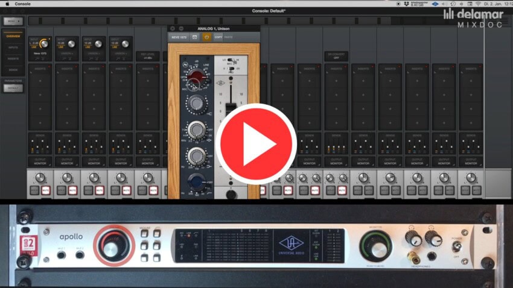513x288 pixels.
Task: Click the red gain knob on Neve 1073
Action: 197,76
